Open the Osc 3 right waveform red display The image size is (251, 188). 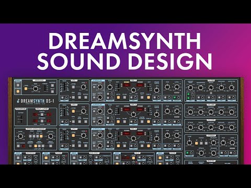pos(140,134)
